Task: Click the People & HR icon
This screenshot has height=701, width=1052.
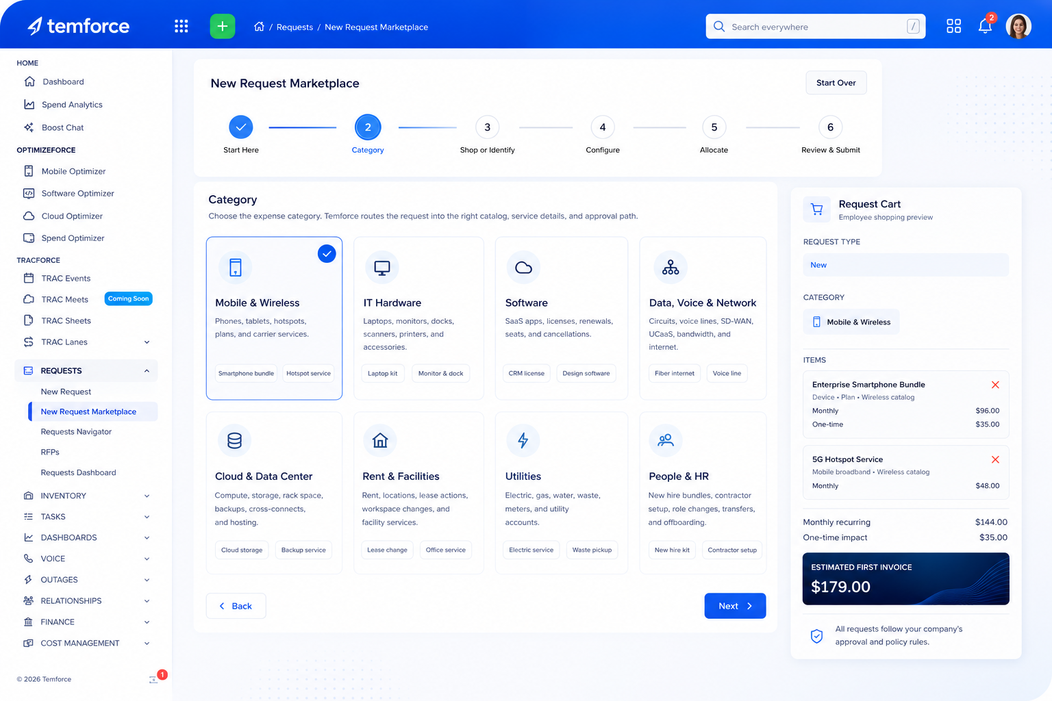Action: (666, 441)
